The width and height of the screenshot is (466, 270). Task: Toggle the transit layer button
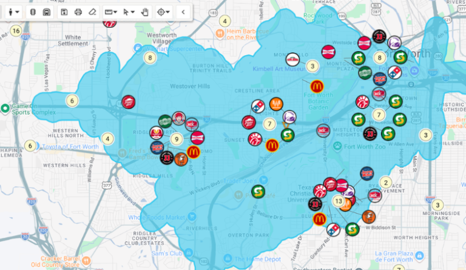[x=47, y=12]
